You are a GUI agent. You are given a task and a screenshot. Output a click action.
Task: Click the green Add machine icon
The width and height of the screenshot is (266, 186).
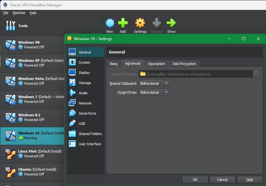(123, 23)
